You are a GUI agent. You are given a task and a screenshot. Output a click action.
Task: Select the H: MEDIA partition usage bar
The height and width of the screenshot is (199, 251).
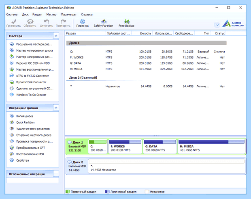click(211, 142)
